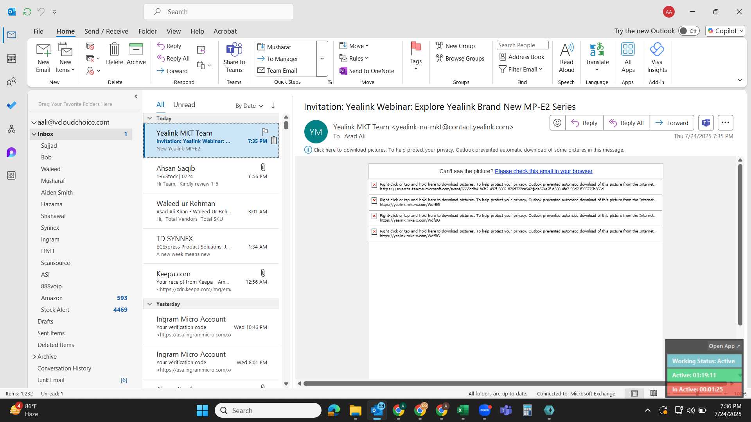Open the Rules dropdown
751x422 pixels.
click(x=354, y=59)
